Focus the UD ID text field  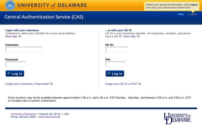116,49
